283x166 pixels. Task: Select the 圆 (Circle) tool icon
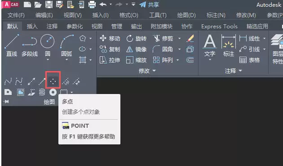[x=48, y=41]
